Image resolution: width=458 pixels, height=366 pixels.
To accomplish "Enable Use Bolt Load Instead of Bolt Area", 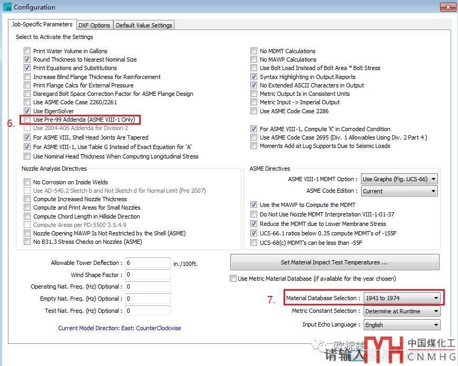I will (x=254, y=68).
